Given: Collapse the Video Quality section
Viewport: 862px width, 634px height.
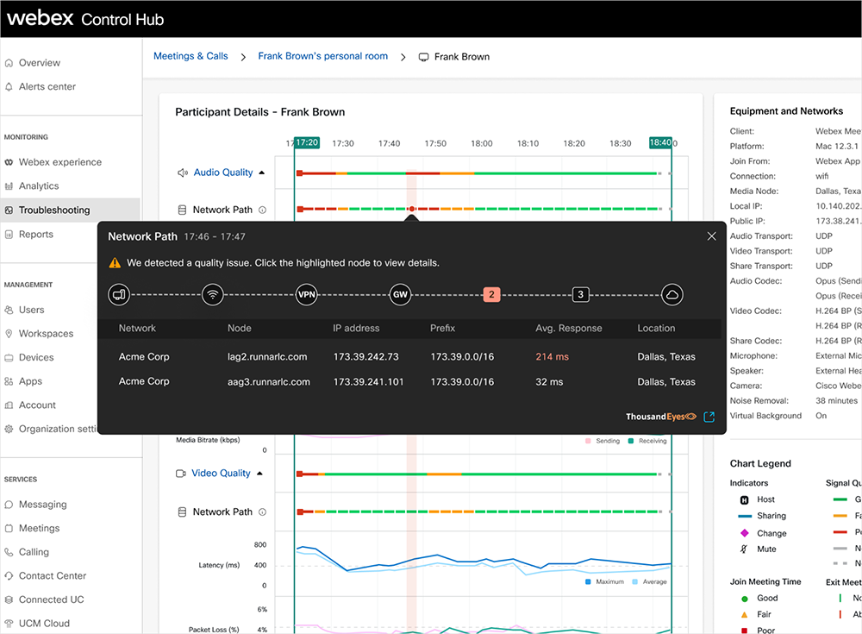Looking at the screenshot, I should coord(259,474).
